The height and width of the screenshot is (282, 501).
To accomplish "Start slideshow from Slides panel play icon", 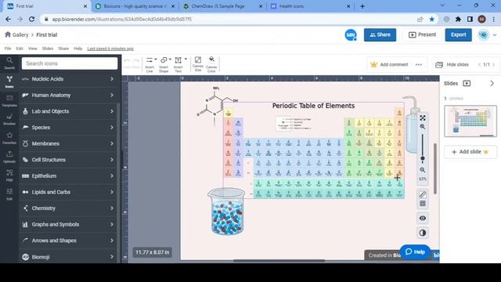I will (467, 84).
